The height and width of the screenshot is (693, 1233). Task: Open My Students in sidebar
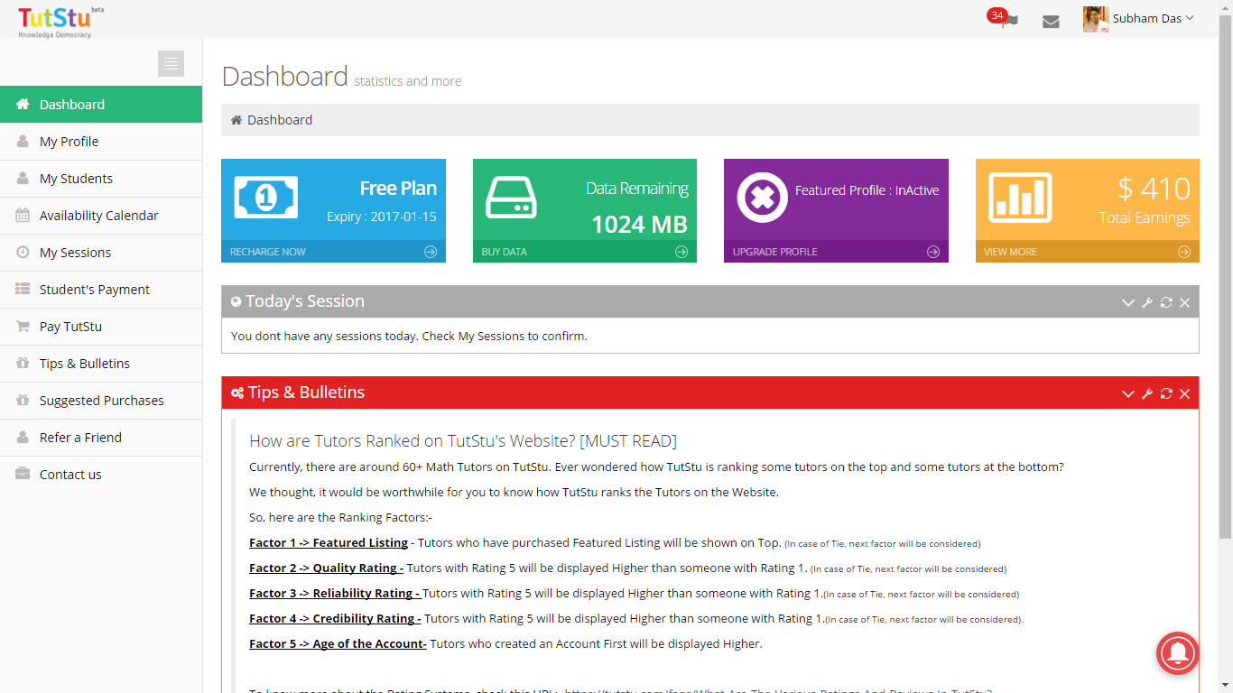tap(101, 179)
